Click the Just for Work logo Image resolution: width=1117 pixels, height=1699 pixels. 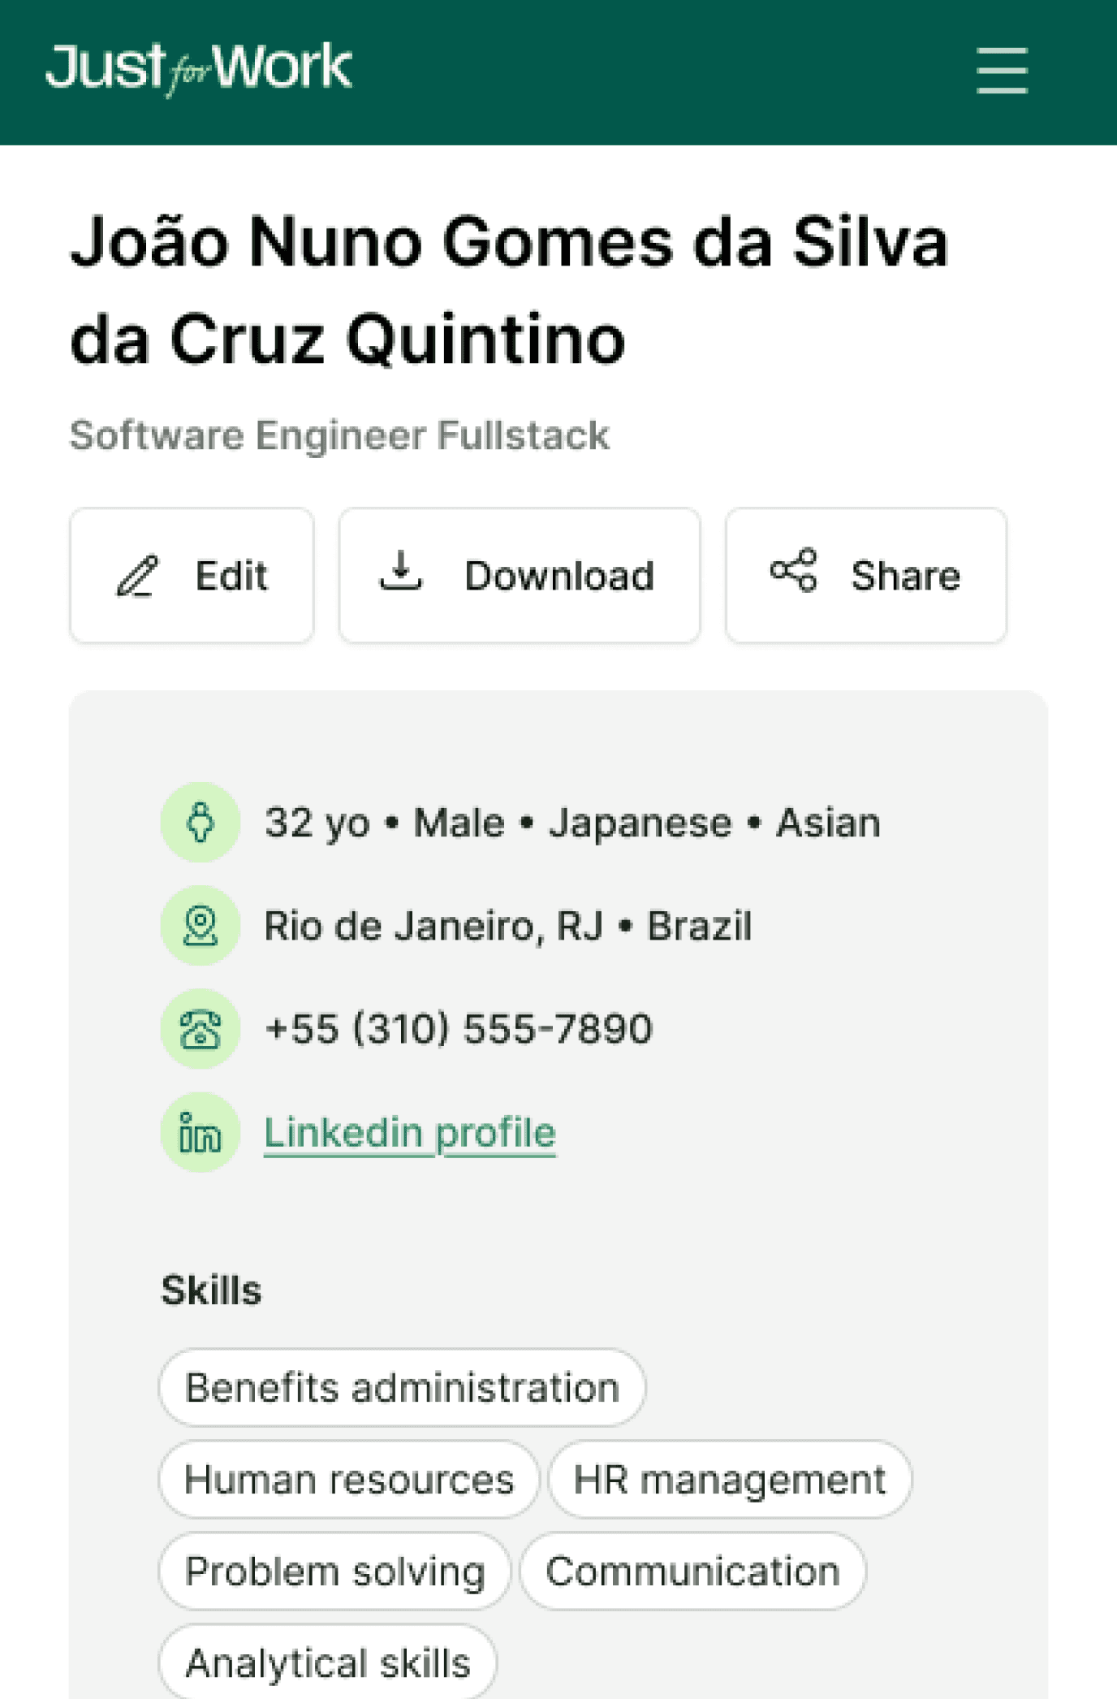(199, 69)
